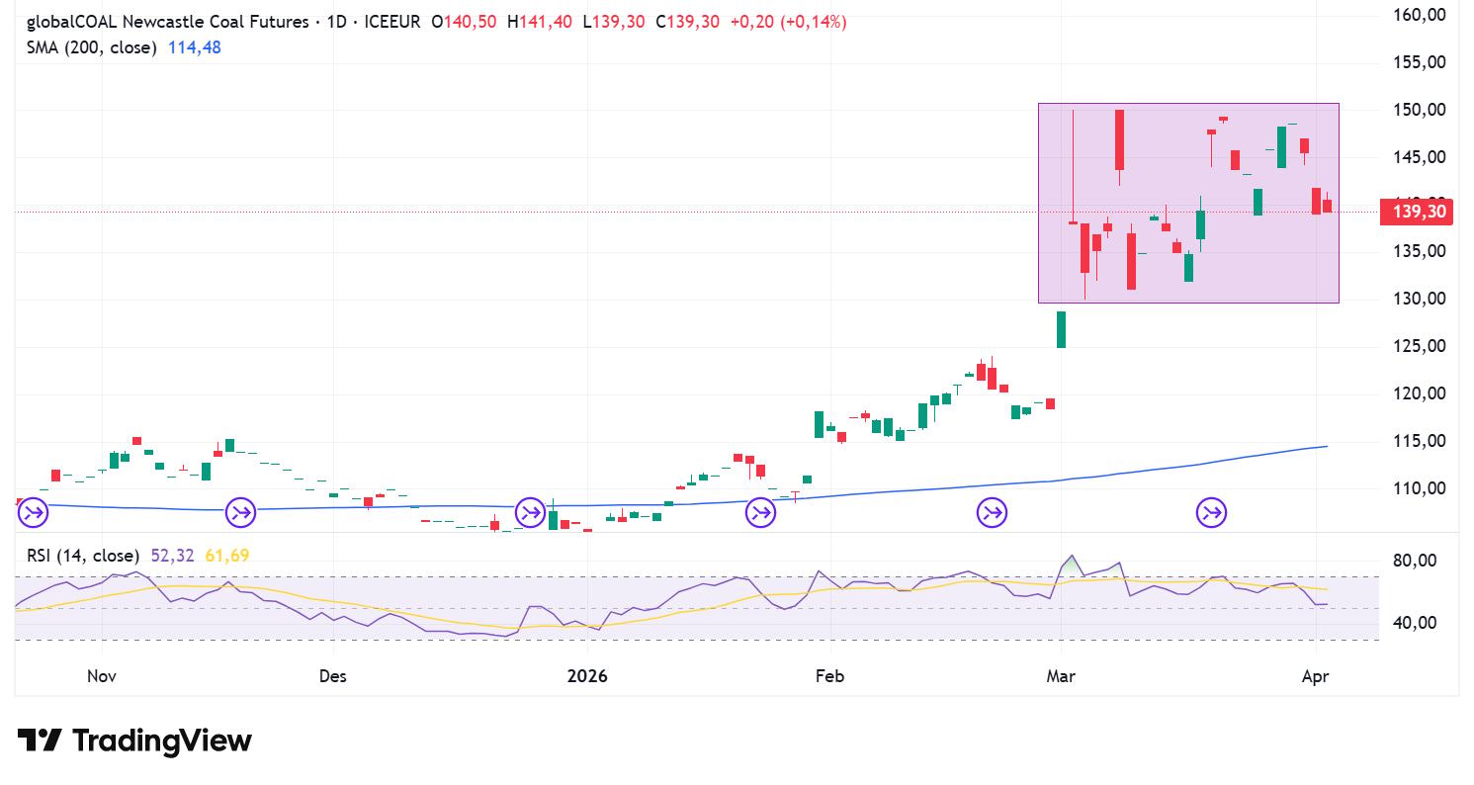The height and width of the screenshot is (785, 1474).
Task: Click the 160,00 price axis label
Action: click(1420, 15)
